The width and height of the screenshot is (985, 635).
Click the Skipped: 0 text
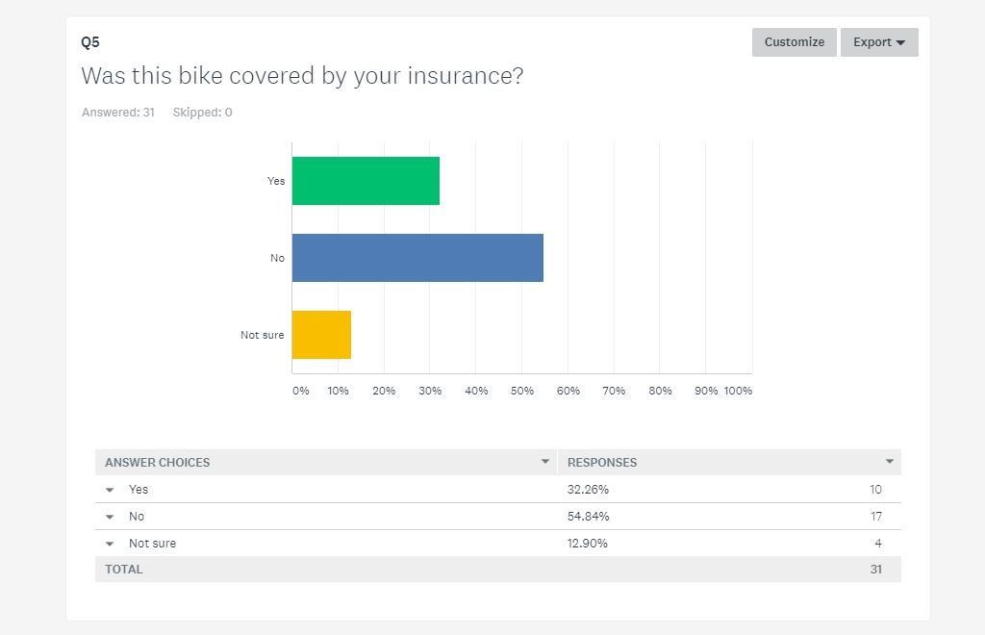click(202, 113)
